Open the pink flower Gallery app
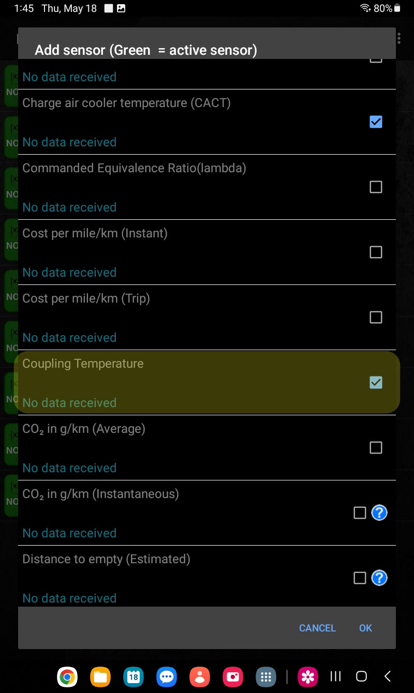This screenshot has width=414, height=693. tap(308, 676)
